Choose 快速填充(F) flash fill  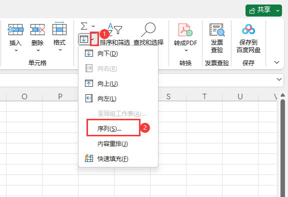[x=118, y=158]
